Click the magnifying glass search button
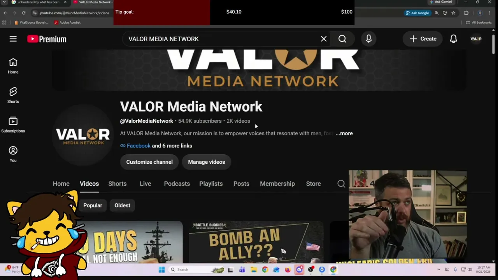Image resolution: width=498 pixels, height=280 pixels. (x=342, y=39)
